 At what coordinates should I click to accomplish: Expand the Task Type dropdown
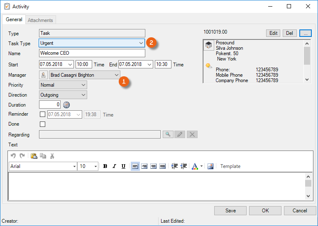[x=141, y=43]
